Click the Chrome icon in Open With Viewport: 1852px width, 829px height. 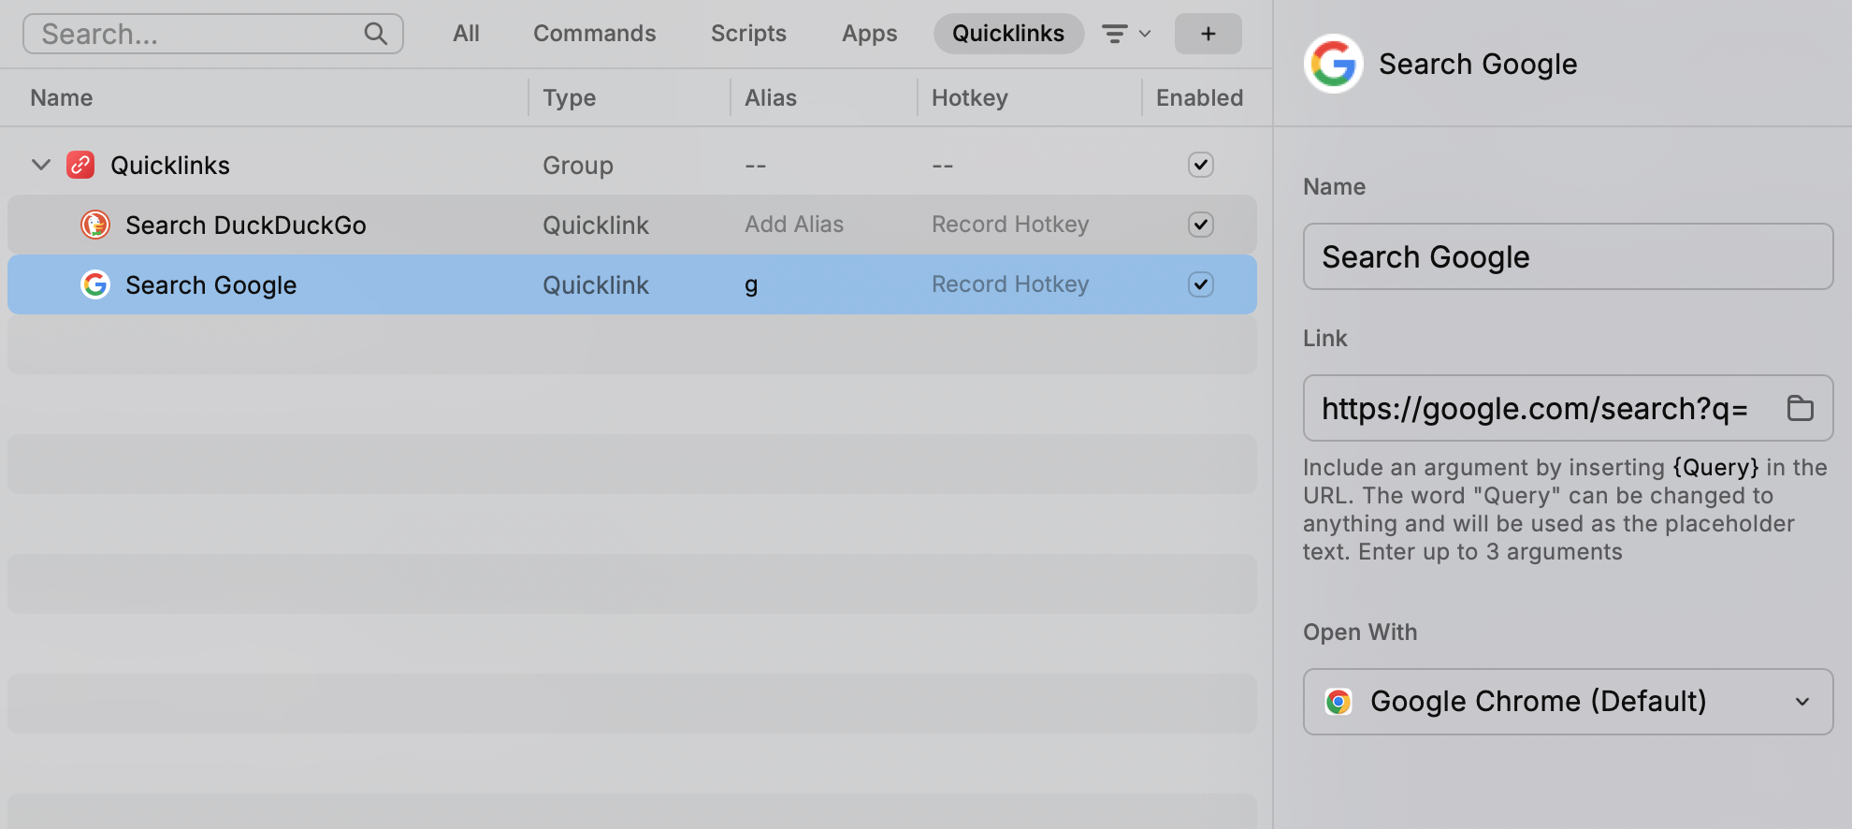point(1338,702)
